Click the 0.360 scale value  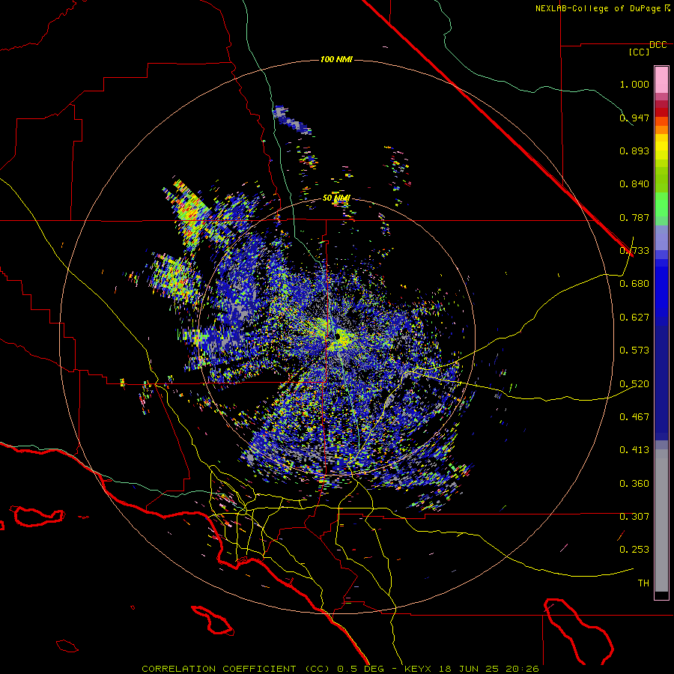pos(634,484)
